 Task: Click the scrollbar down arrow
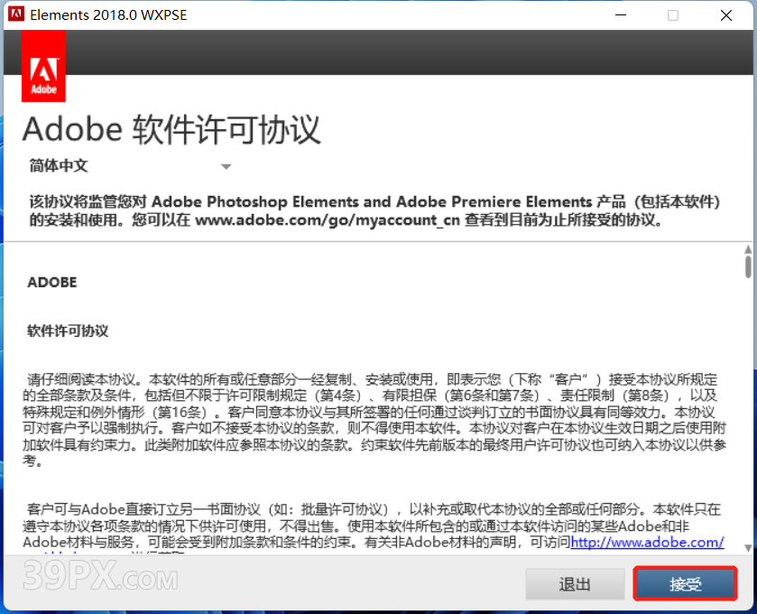[x=748, y=548]
